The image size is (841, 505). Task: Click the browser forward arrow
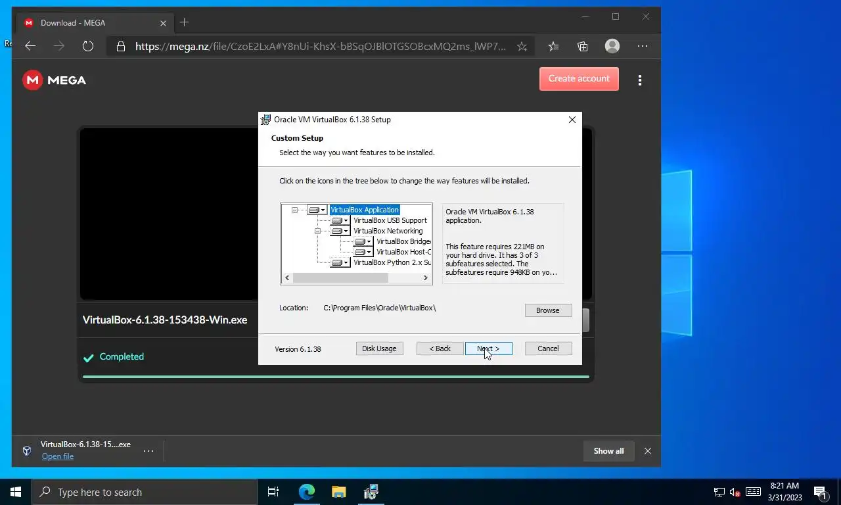[x=59, y=46]
